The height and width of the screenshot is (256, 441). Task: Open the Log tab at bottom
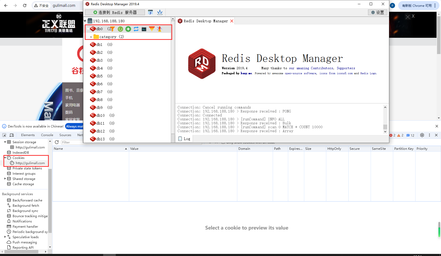(x=184, y=139)
